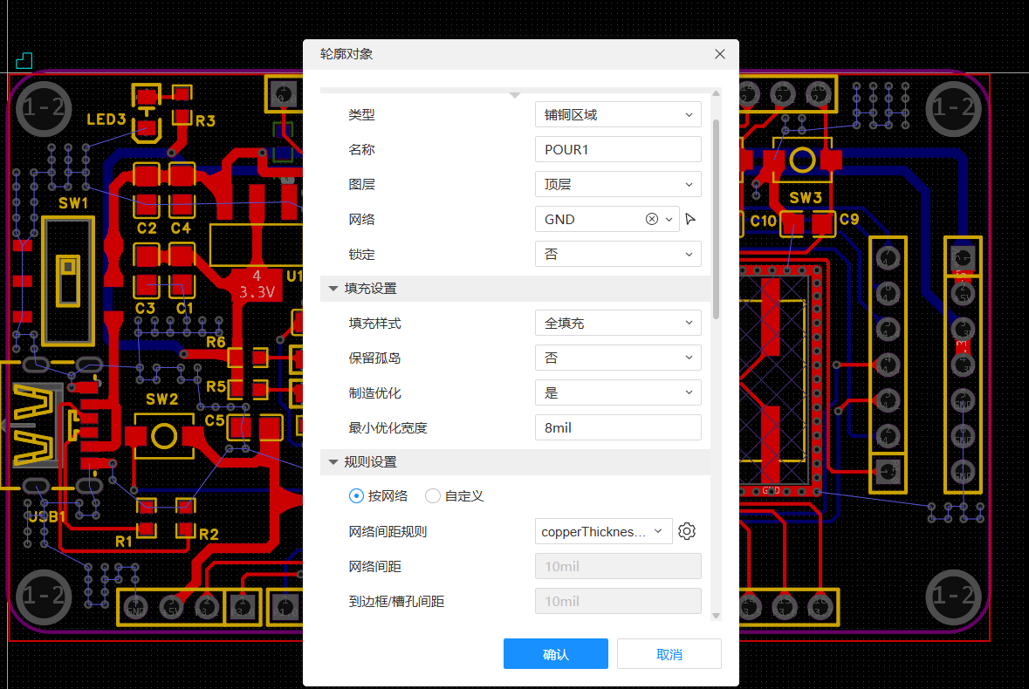Collapse the 规则设置 section
The height and width of the screenshot is (689, 1029).
pos(333,462)
